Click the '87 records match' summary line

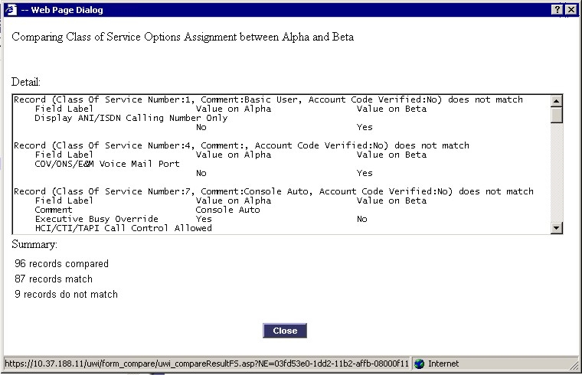tap(54, 279)
